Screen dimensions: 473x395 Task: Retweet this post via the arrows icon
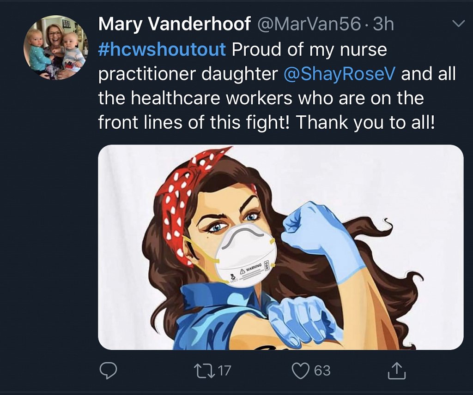[202, 370]
